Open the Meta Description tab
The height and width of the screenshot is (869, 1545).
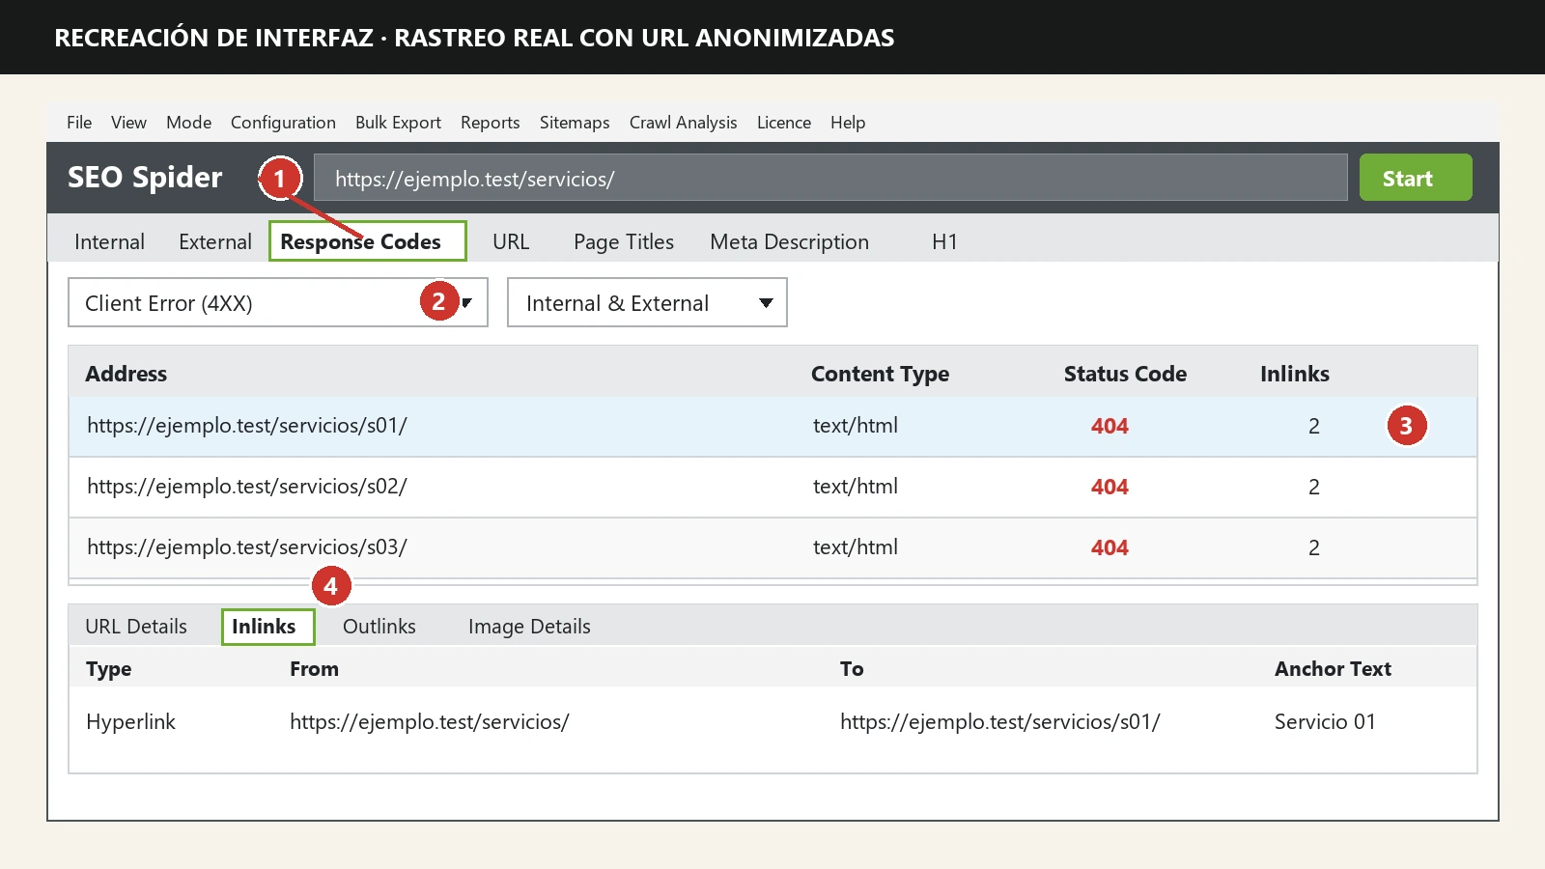(789, 241)
